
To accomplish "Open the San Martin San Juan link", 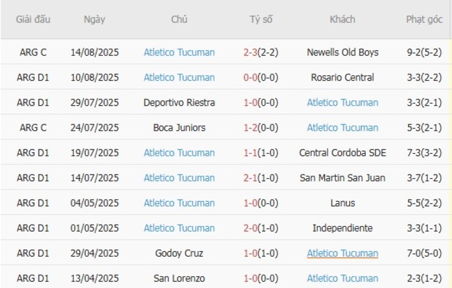I will (x=342, y=178).
